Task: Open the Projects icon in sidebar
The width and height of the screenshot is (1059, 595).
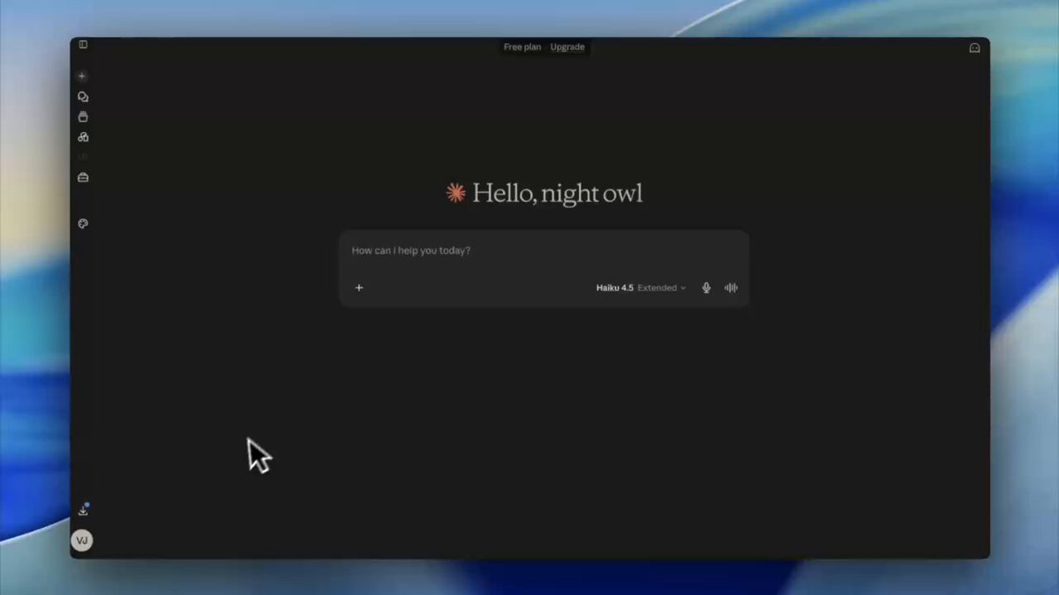Action: click(x=83, y=116)
